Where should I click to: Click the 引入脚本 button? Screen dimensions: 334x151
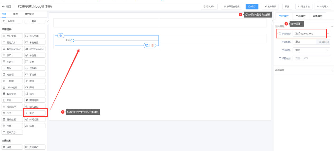click(209, 7)
